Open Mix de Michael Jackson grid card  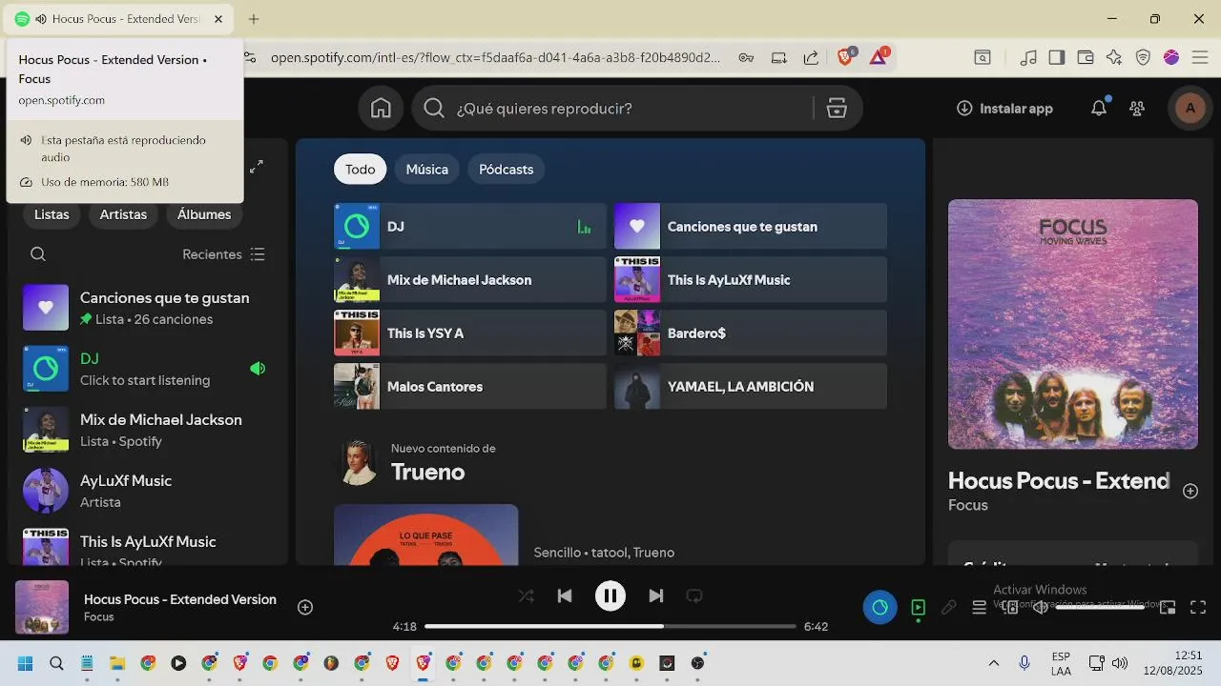469,280
